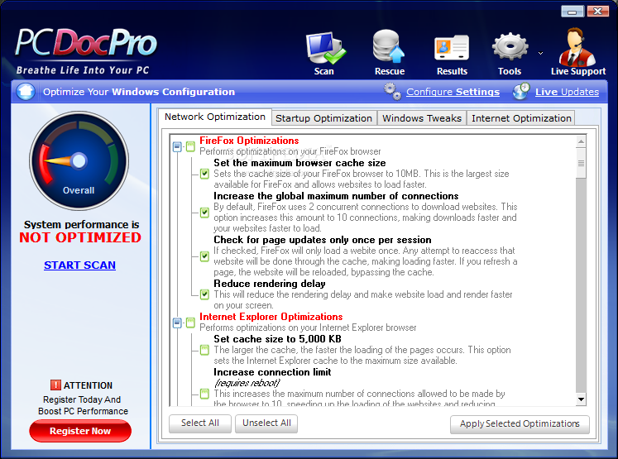
Task: Click the Overall performance gauge
Action: 79,160
